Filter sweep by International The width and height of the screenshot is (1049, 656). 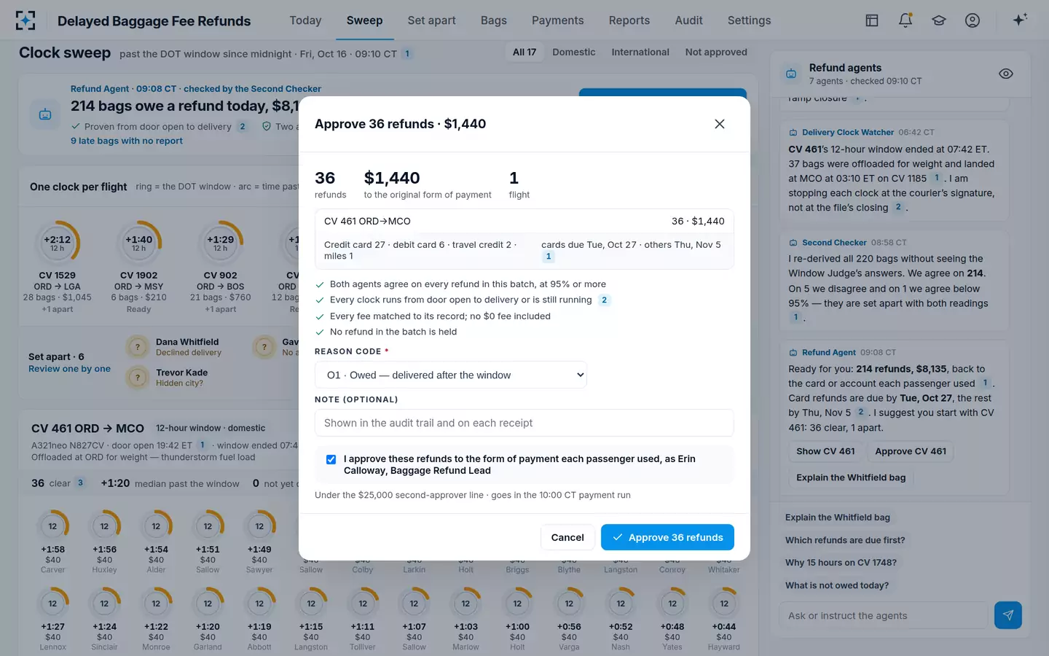640,52
